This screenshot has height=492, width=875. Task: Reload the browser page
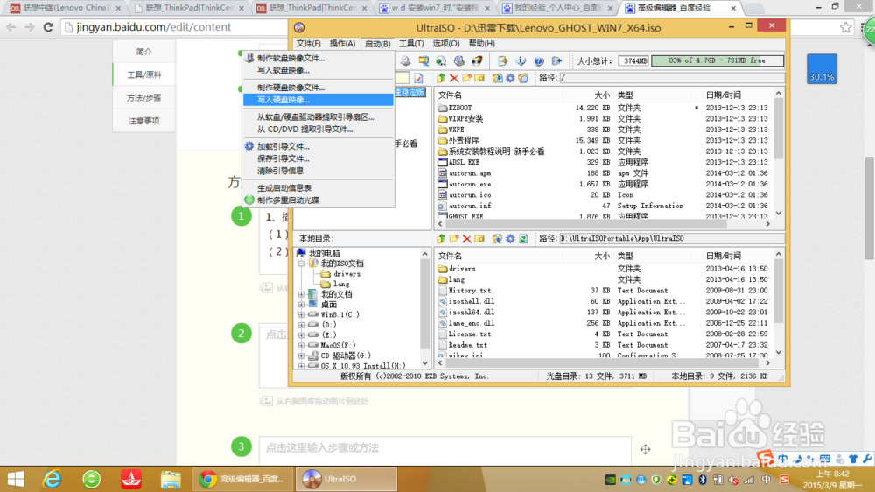pyautogui.click(x=48, y=27)
